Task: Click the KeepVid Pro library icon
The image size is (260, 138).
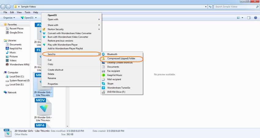Action: [x=7, y=48]
